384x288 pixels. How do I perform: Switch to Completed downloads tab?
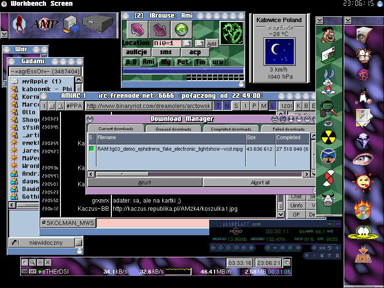231,129
